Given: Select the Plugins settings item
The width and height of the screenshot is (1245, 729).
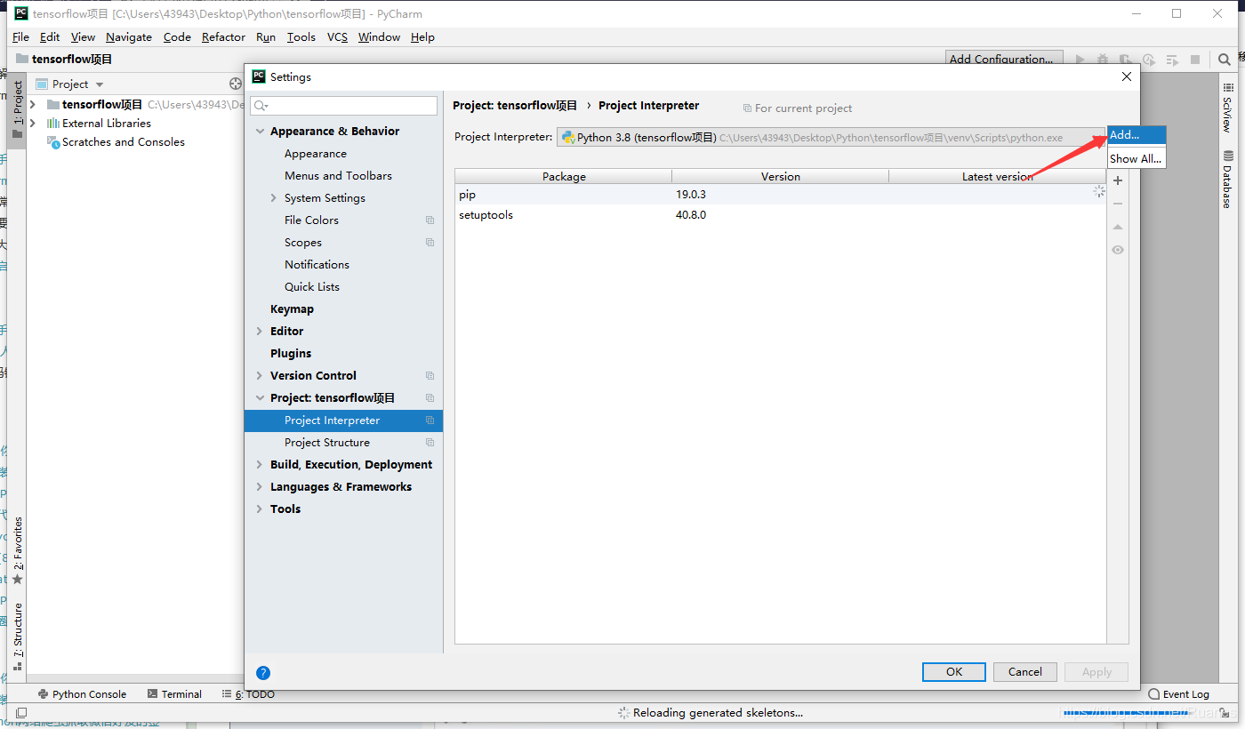Looking at the screenshot, I should coord(291,354).
